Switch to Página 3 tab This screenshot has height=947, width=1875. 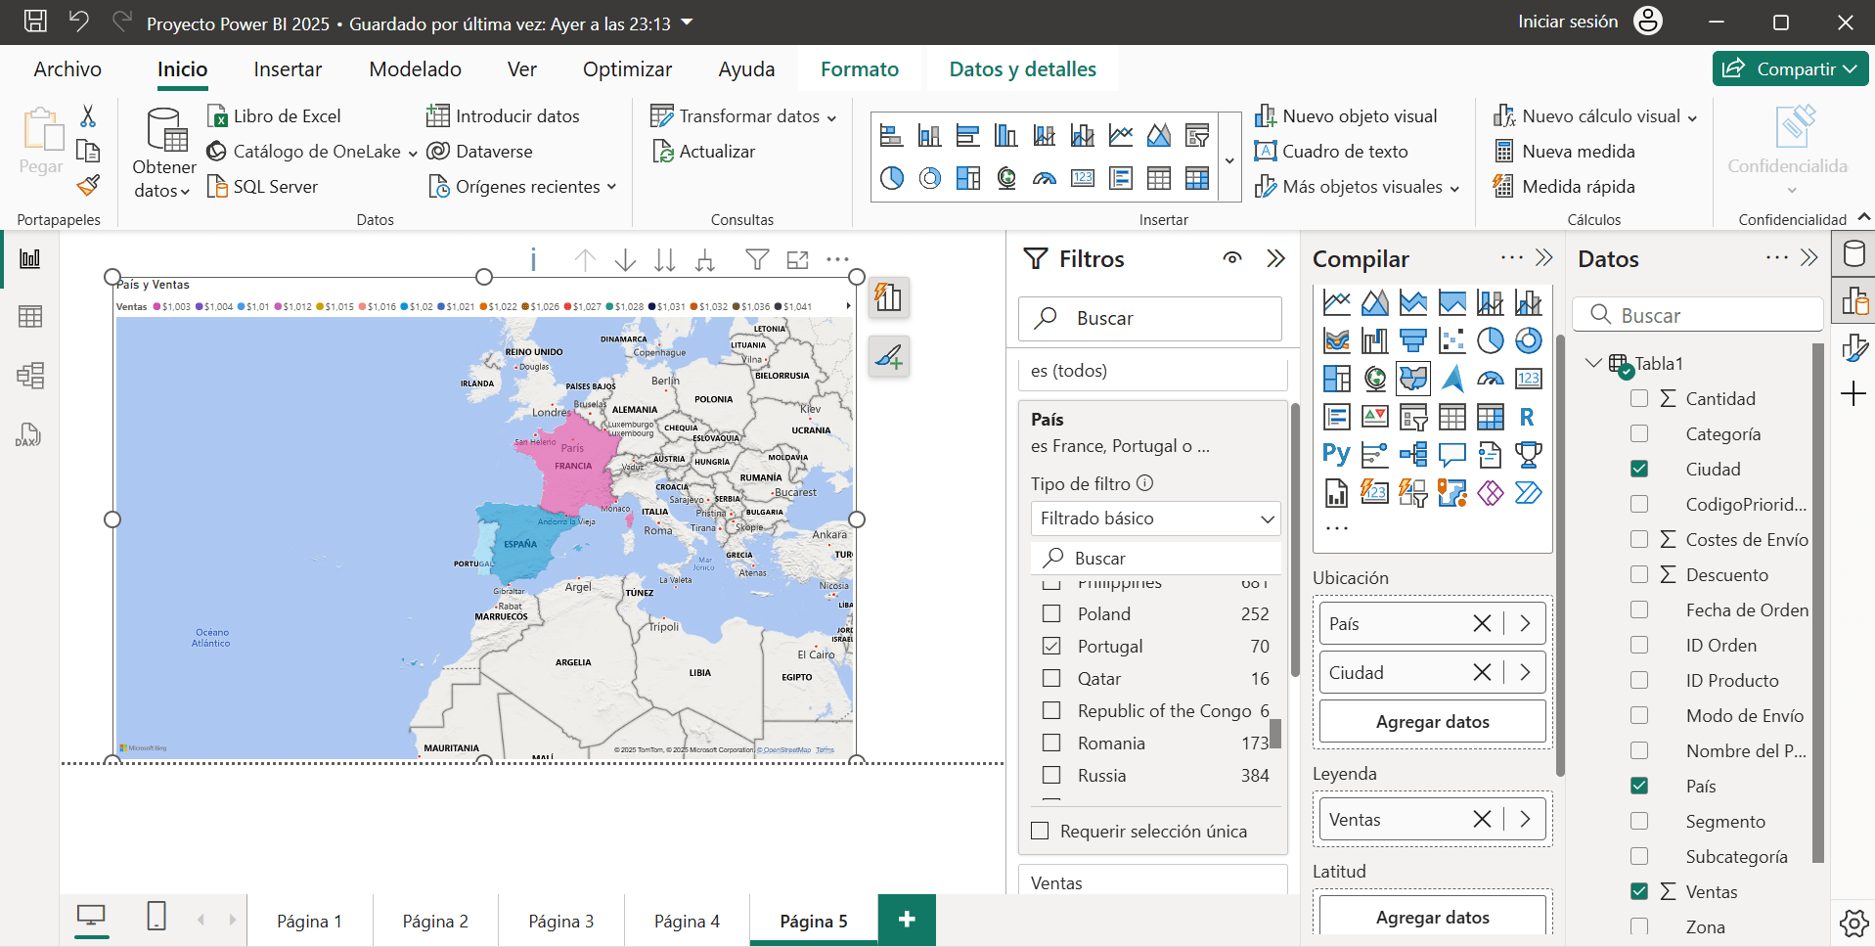561,921
